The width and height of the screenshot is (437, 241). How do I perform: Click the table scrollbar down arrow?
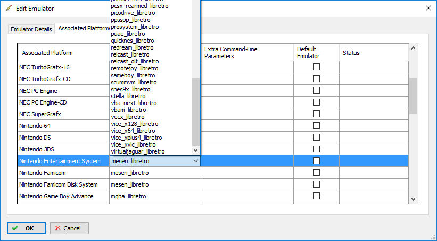click(x=413, y=199)
